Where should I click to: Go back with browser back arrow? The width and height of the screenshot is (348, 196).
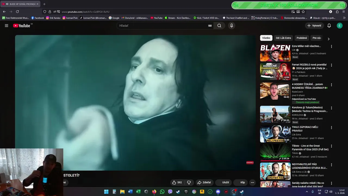(4, 12)
